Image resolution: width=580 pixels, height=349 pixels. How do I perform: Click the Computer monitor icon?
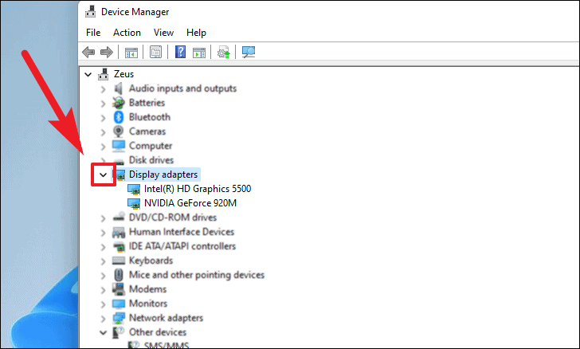pos(119,146)
